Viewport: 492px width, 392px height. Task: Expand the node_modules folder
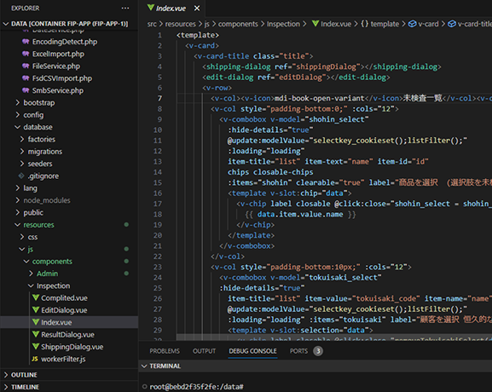pos(18,200)
